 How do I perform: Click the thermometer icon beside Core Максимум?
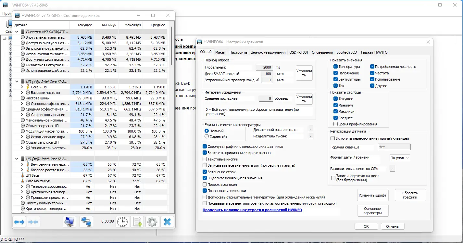(23, 181)
